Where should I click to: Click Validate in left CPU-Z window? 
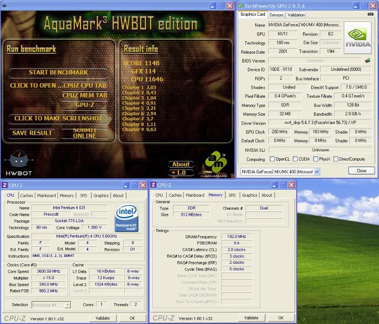(103, 318)
